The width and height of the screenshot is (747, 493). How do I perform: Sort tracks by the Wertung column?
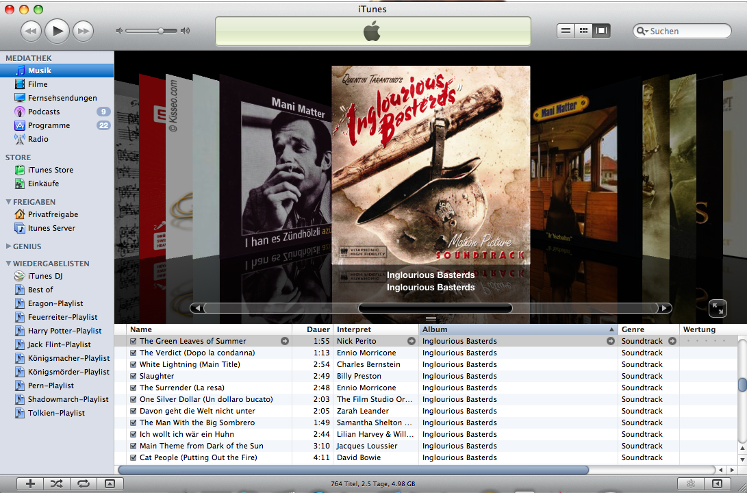pos(709,329)
